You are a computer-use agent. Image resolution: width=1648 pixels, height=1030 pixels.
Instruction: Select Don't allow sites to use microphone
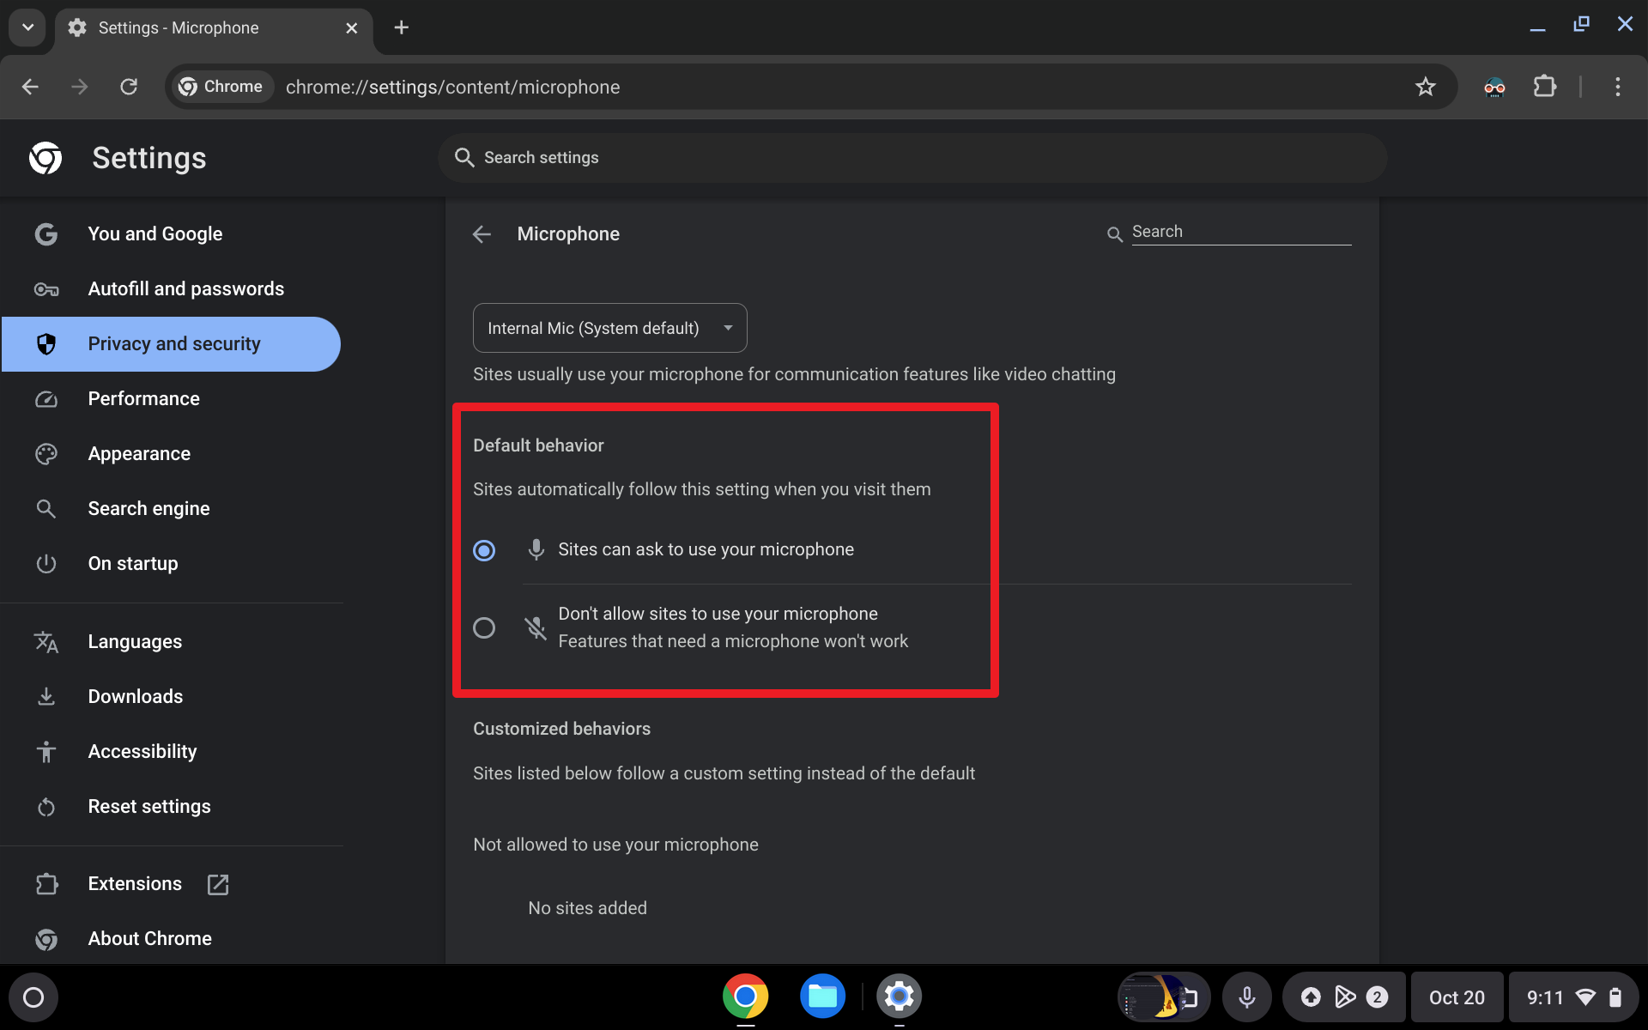(x=484, y=627)
